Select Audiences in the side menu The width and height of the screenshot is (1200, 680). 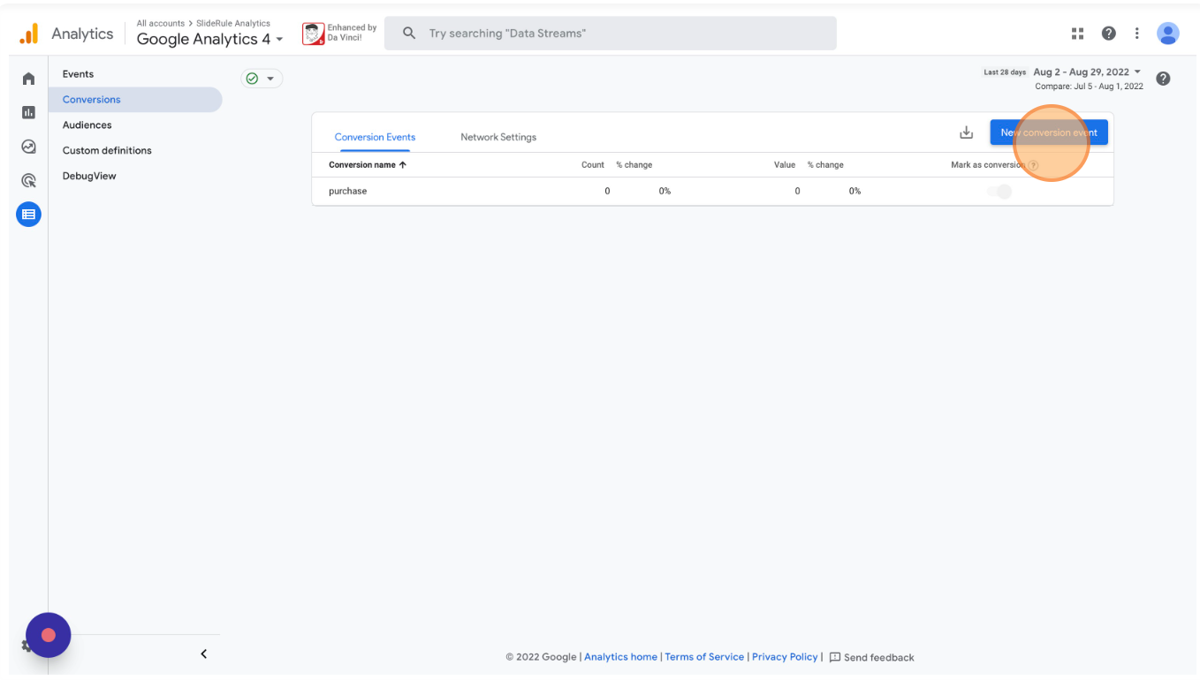coord(87,125)
